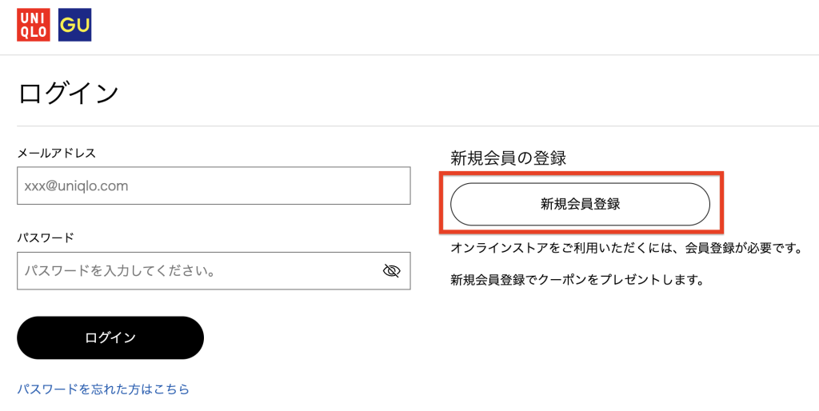This screenshot has width=819, height=411.
Task: Click the xxx@uniqlo.com placeholder text
Action: pyautogui.click(x=77, y=186)
